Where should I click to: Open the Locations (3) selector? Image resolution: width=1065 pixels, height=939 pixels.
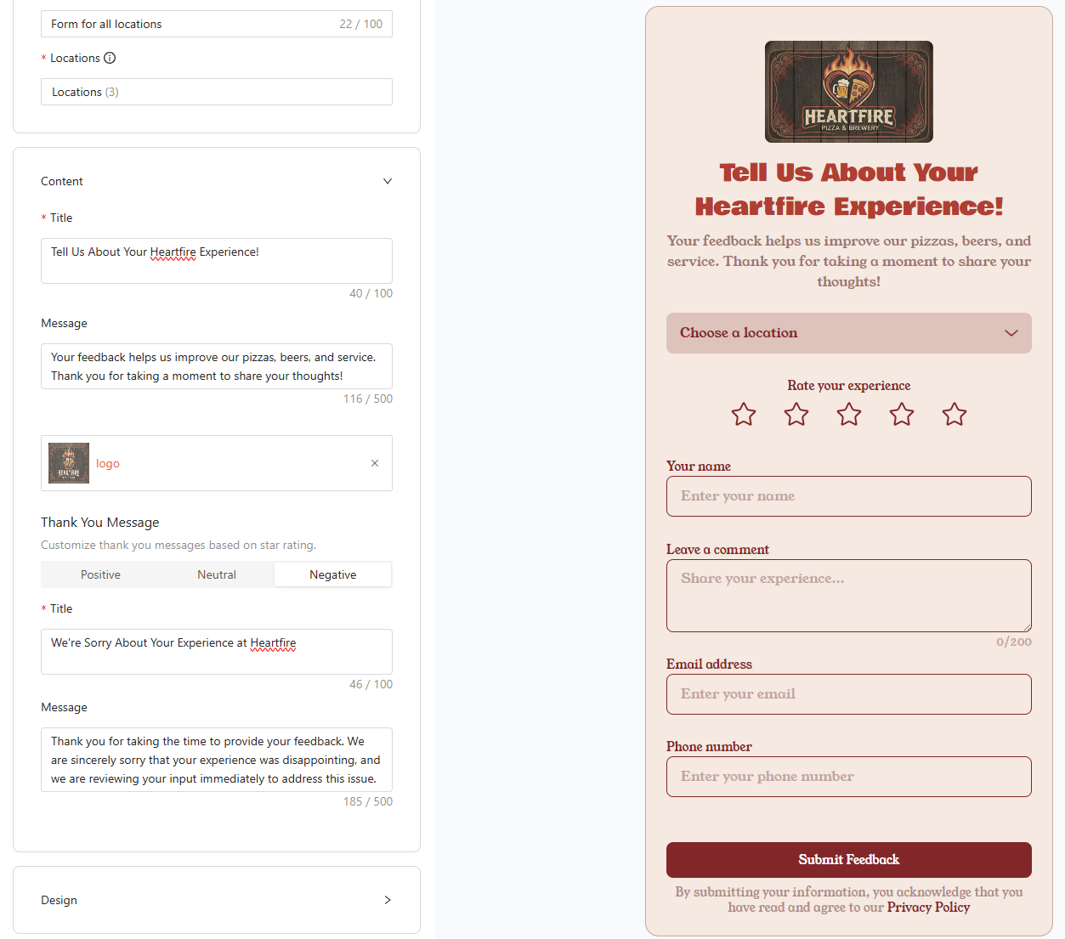217,92
